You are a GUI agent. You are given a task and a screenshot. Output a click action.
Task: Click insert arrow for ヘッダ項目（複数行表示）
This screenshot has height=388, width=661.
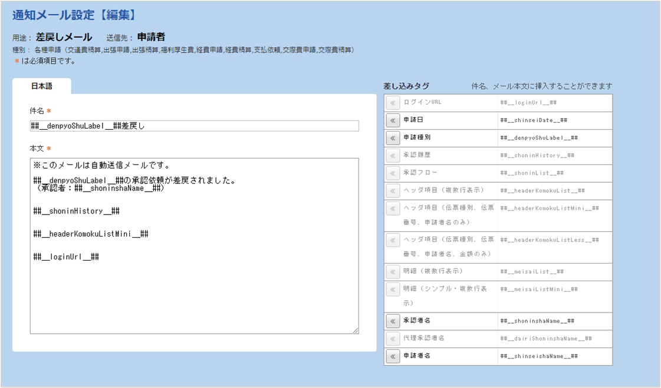tap(393, 191)
